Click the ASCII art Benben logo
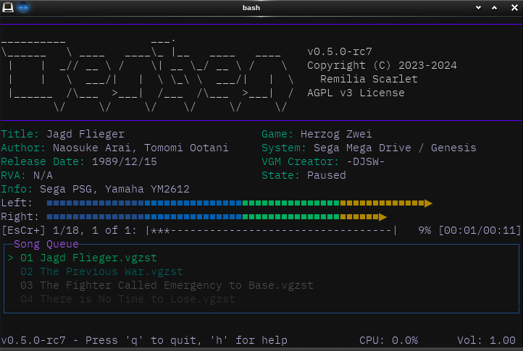This screenshot has height=351, width=523. pyautogui.click(x=148, y=75)
